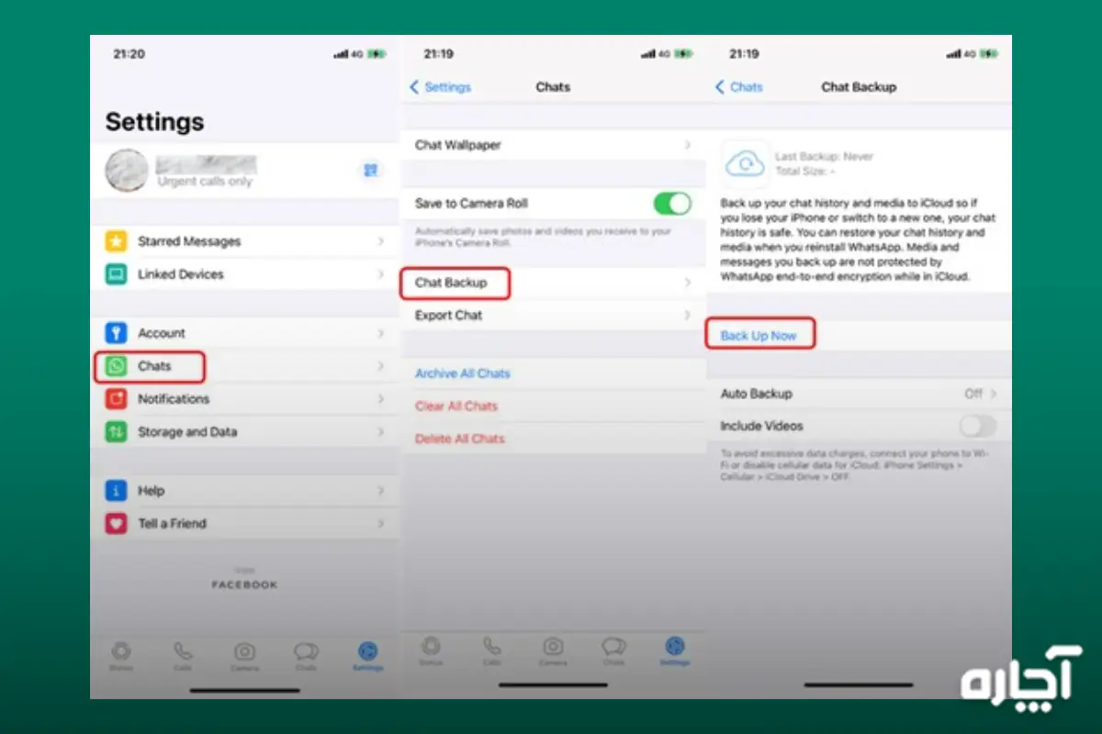Screen dimensions: 1102x734
Task: Tap the QR code icon beside profile
Action: [370, 171]
